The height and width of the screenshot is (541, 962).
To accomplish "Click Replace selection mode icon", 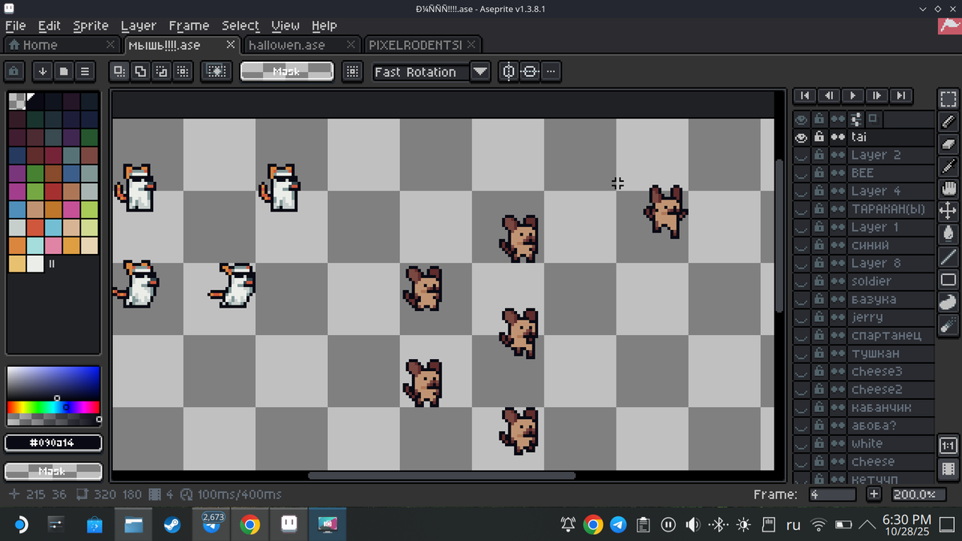I will (119, 71).
